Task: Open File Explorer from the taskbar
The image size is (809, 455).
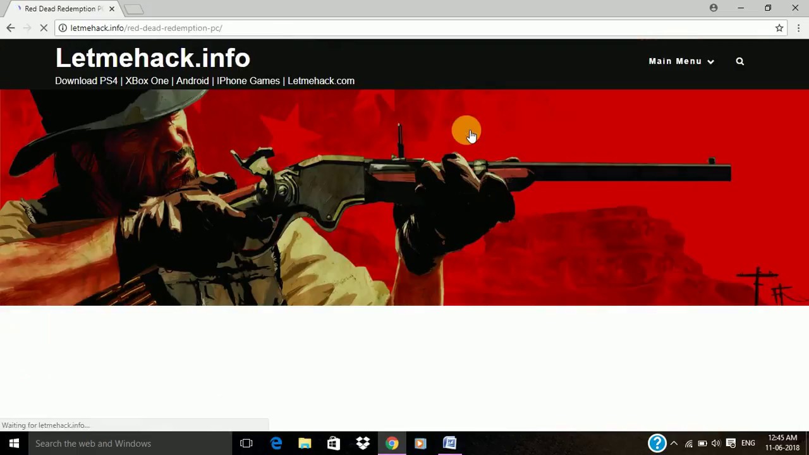Action: click(x=305, y=443)
